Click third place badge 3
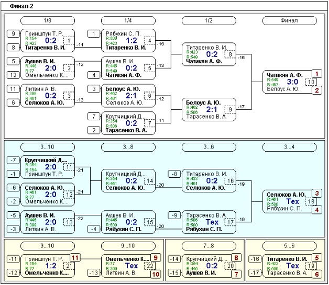Viewport: 329px width, 285px height. pos(317,193)
